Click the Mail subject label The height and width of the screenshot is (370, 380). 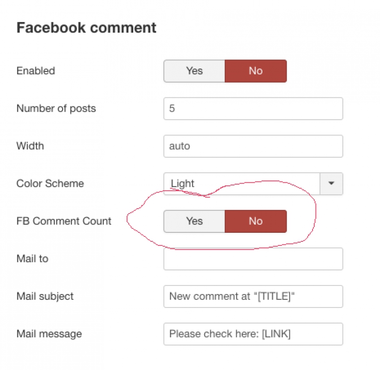pos(45,296)
